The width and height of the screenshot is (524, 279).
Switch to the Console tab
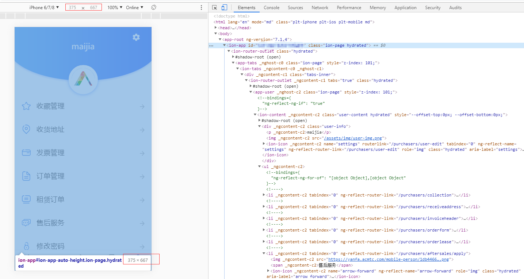click(x=272, y=7)
